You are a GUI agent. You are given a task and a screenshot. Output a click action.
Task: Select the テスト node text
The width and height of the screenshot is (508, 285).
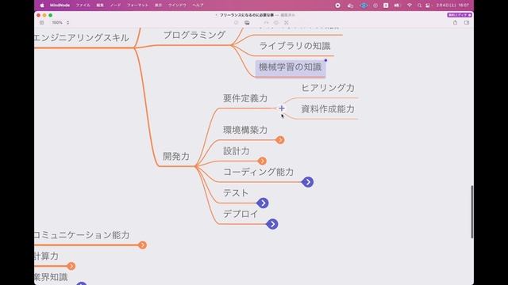[236, 193]
